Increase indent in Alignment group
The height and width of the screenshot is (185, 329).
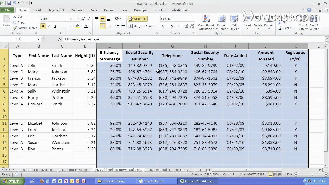click(123, 26)
